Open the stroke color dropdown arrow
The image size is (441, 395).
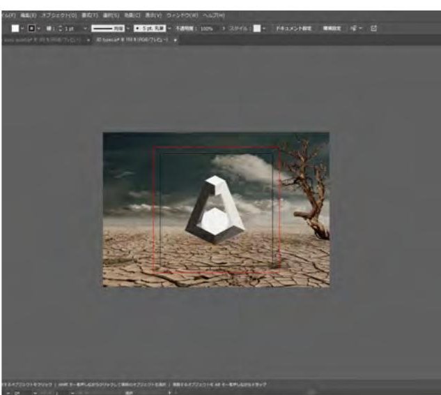coord(38,29)
